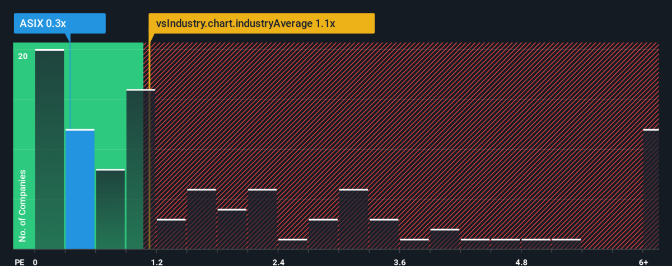The height and width of the screenshot is (266, 672).
Task: Click the 20 y-axis tick label
Action: click(23, 56)
